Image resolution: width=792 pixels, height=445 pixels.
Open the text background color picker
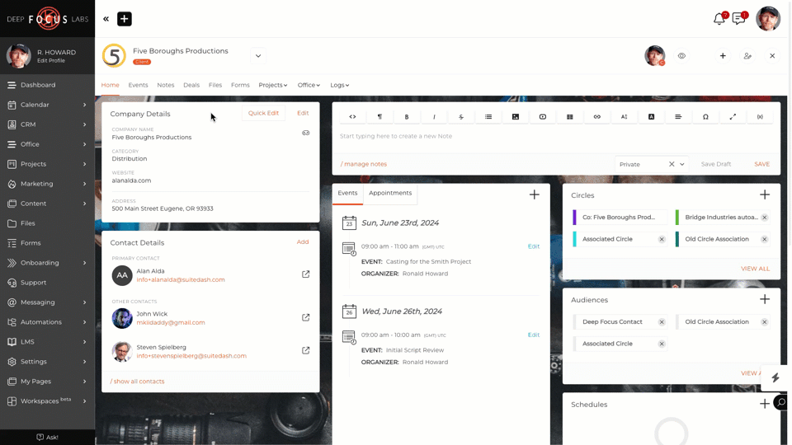point(651,117)
